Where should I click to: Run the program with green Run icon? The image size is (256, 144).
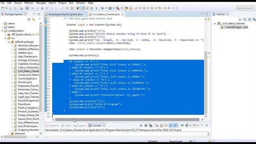pyautogui.click(x=110, y=8)
